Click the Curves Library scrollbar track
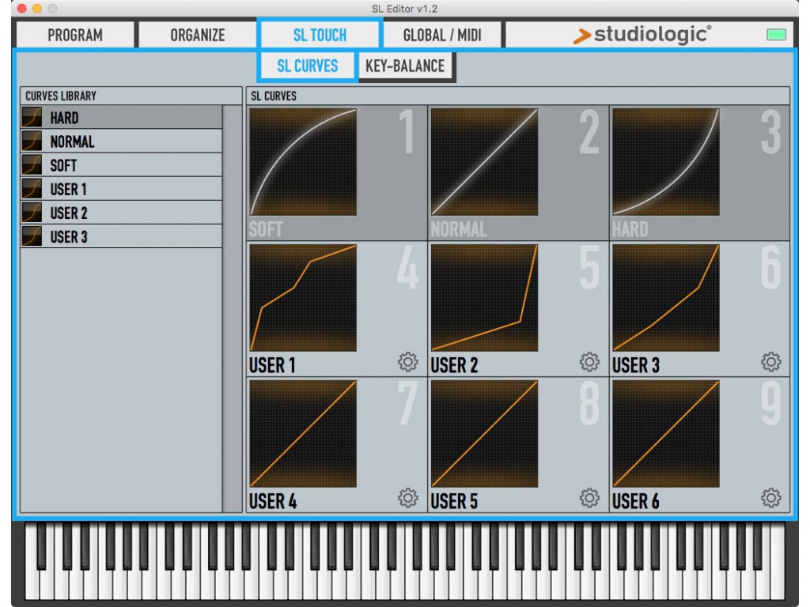The height and width of the screenshot is (607, 810). (233, 309)
